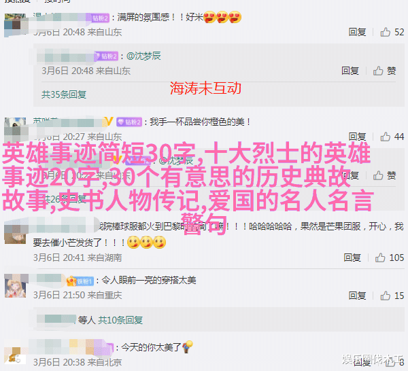Click 回复 on the 20:27 山东 comment
408x371 pixels.
coord(357,137)
